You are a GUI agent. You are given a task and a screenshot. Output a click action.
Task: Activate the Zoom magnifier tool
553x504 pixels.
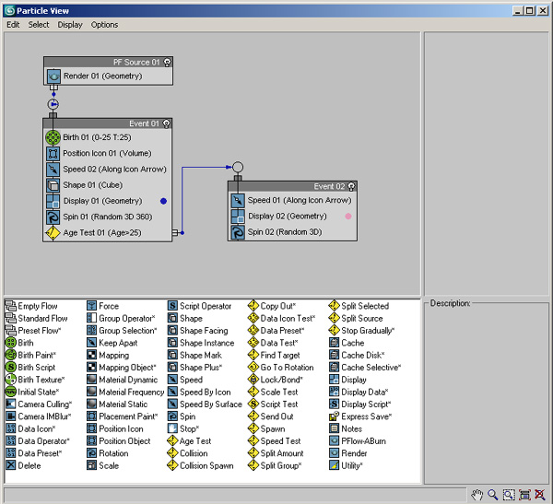(493, 495)
